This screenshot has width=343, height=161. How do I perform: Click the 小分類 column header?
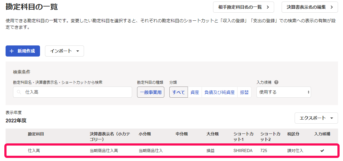click(x=145, y=134)
